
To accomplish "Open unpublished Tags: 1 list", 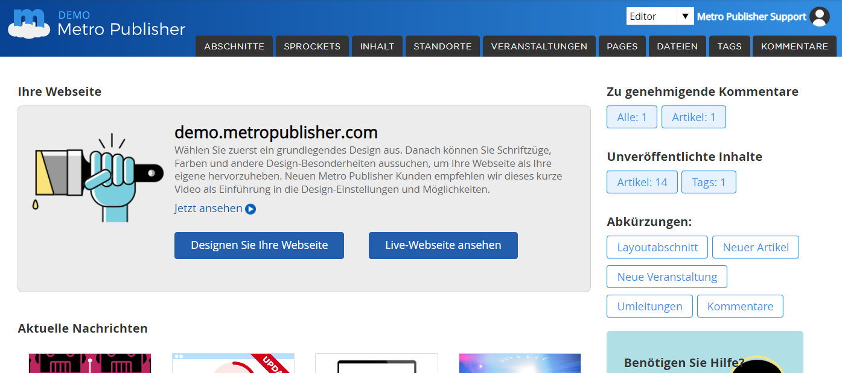I will 709,182.
